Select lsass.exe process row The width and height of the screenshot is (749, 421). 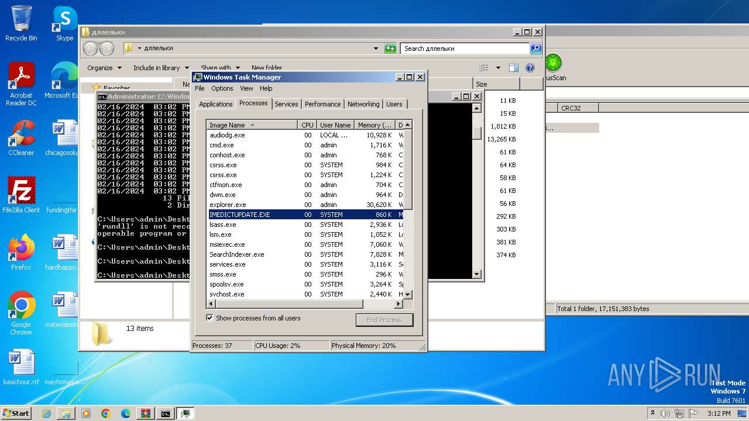coord(305,225)
